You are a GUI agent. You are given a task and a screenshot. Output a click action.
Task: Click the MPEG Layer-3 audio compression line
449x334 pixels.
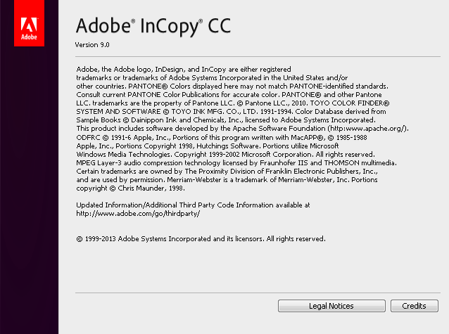pos(236,163)
